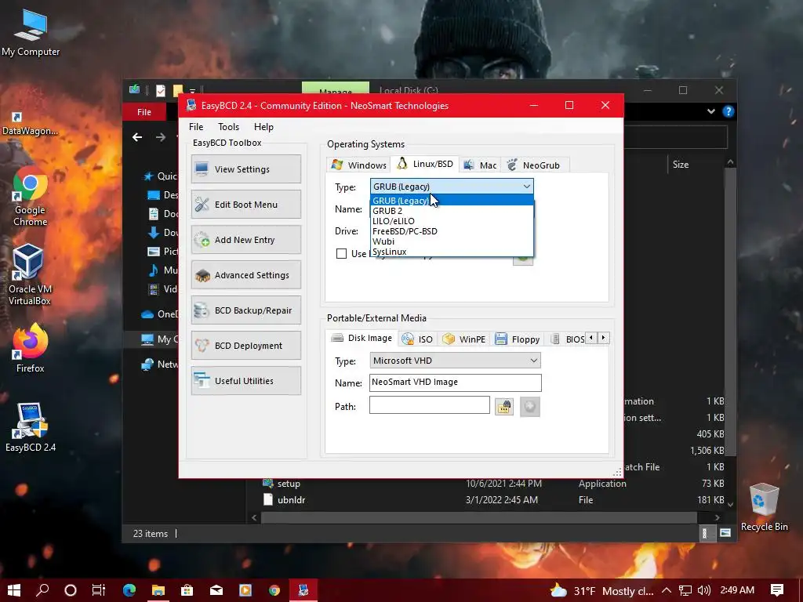Open View Settings in EasyBCD Toolbox

245,169
